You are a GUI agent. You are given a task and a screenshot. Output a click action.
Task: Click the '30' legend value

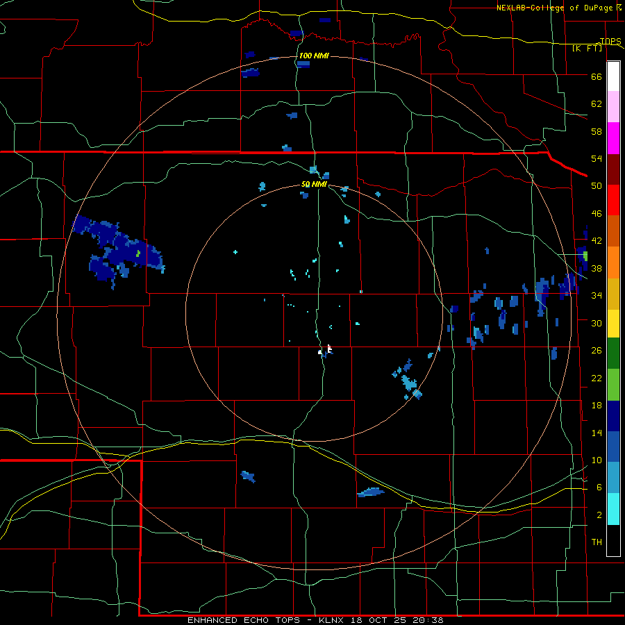pyautogui.click(x=597, y=323)
